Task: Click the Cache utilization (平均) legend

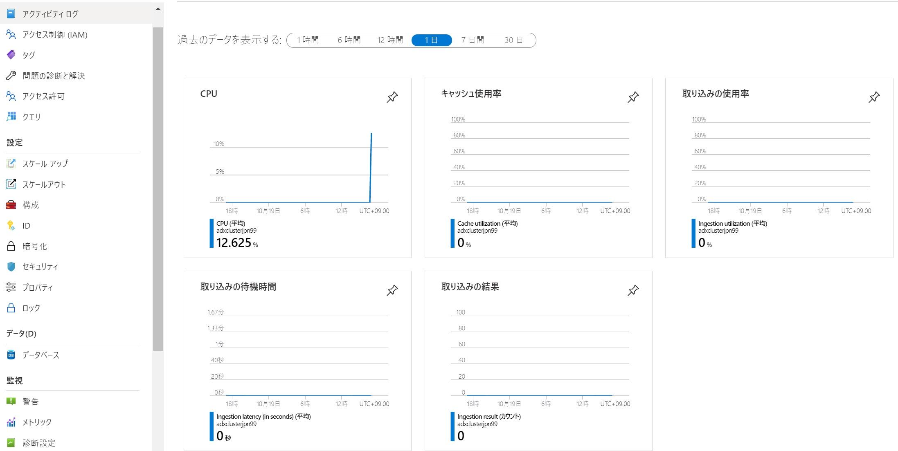Action: [x=487, y=223]
